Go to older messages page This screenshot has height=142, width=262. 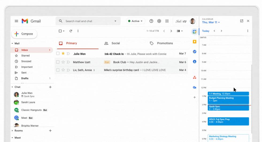171,31
